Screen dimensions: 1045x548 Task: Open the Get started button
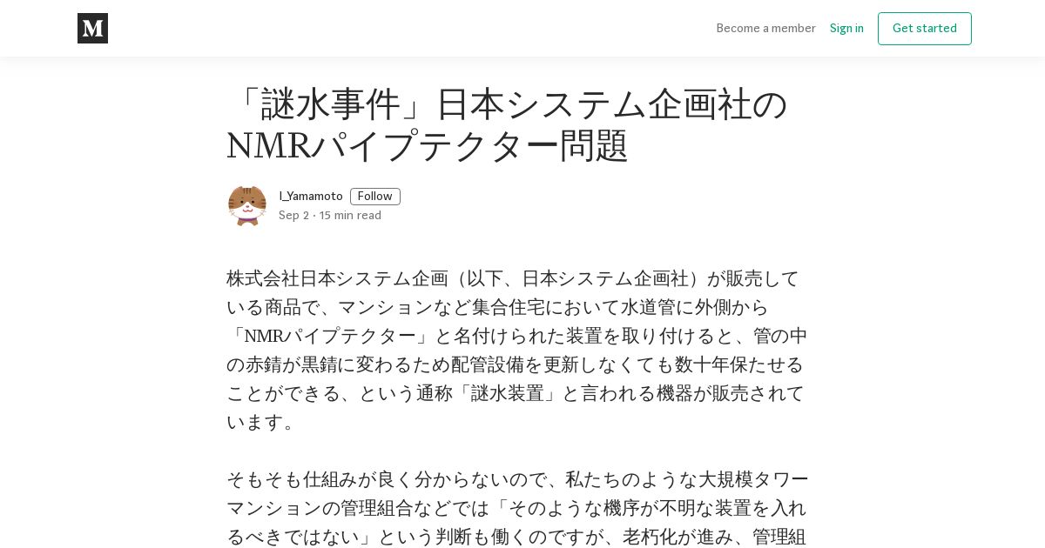point(925,29)
